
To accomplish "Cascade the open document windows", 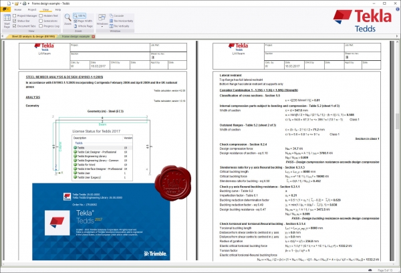I will tap(116, 15).
